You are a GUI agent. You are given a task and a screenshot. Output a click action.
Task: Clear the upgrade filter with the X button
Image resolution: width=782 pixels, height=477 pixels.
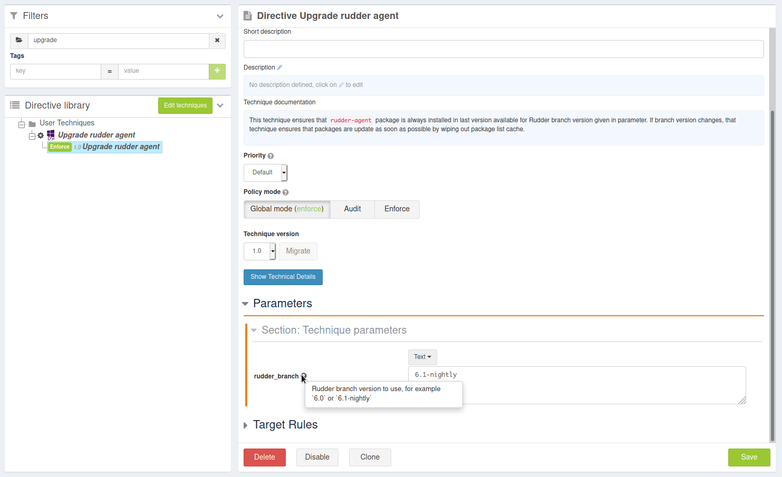click(x=217, y=41)
